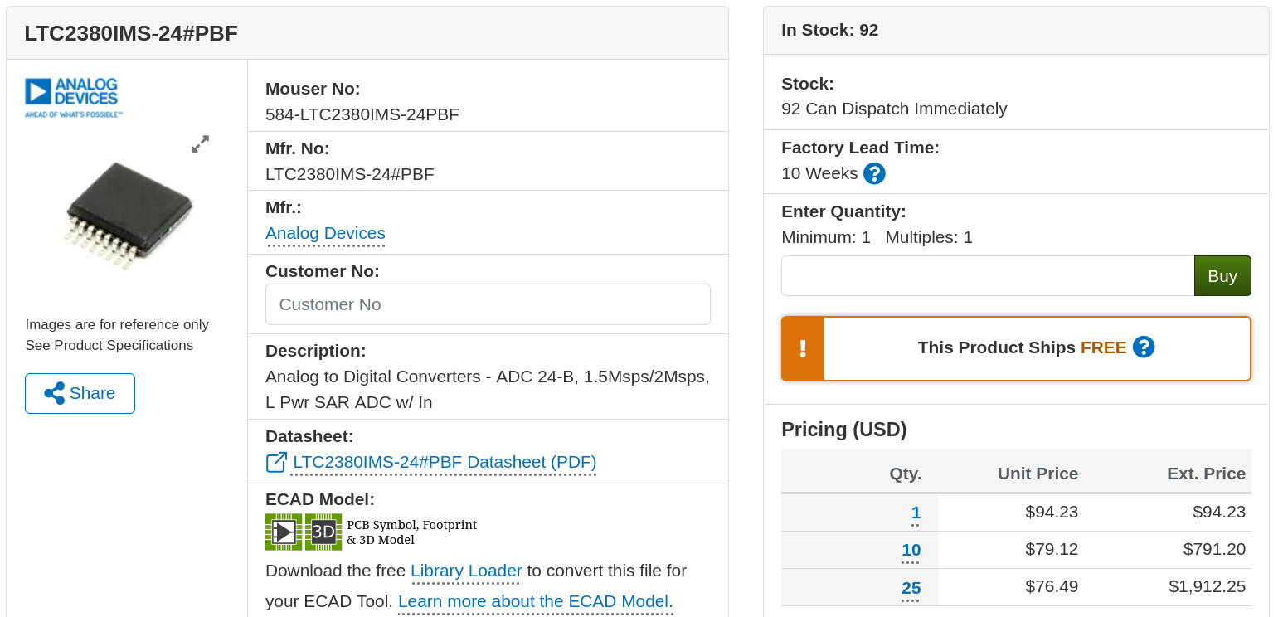
Task: Focus the Customer No input field
Action: tap(488, 304)
